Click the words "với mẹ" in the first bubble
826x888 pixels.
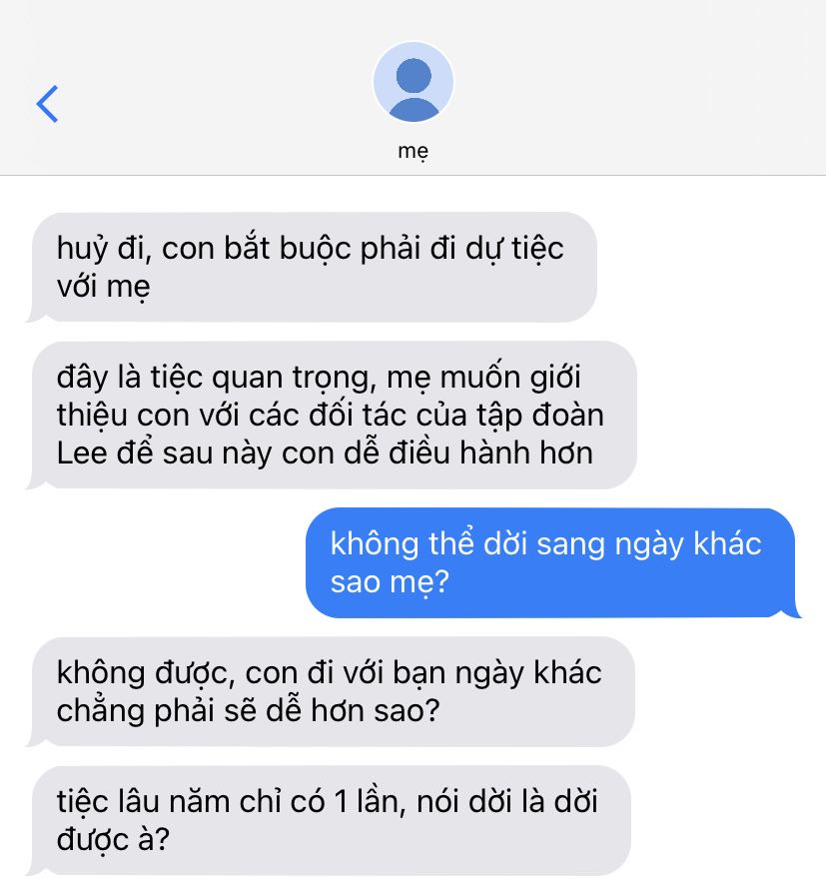(104, 287)
